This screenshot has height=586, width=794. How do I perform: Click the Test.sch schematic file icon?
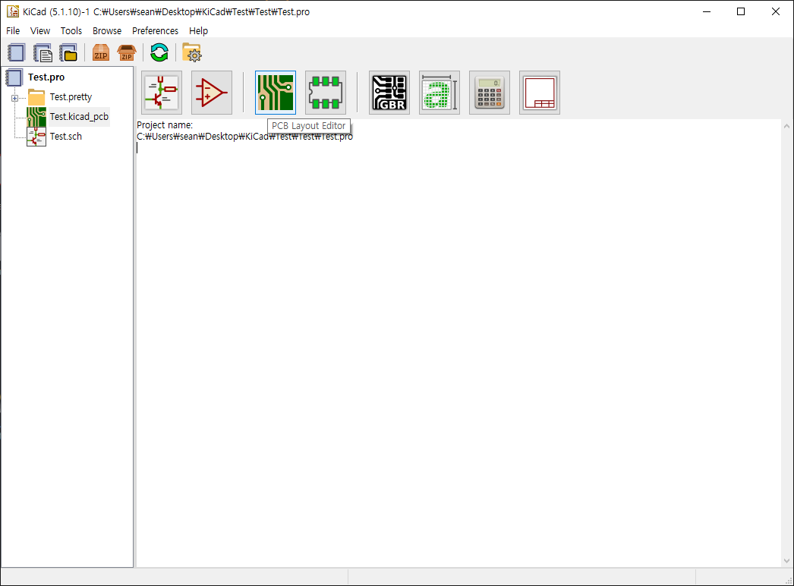coord(36,136)
